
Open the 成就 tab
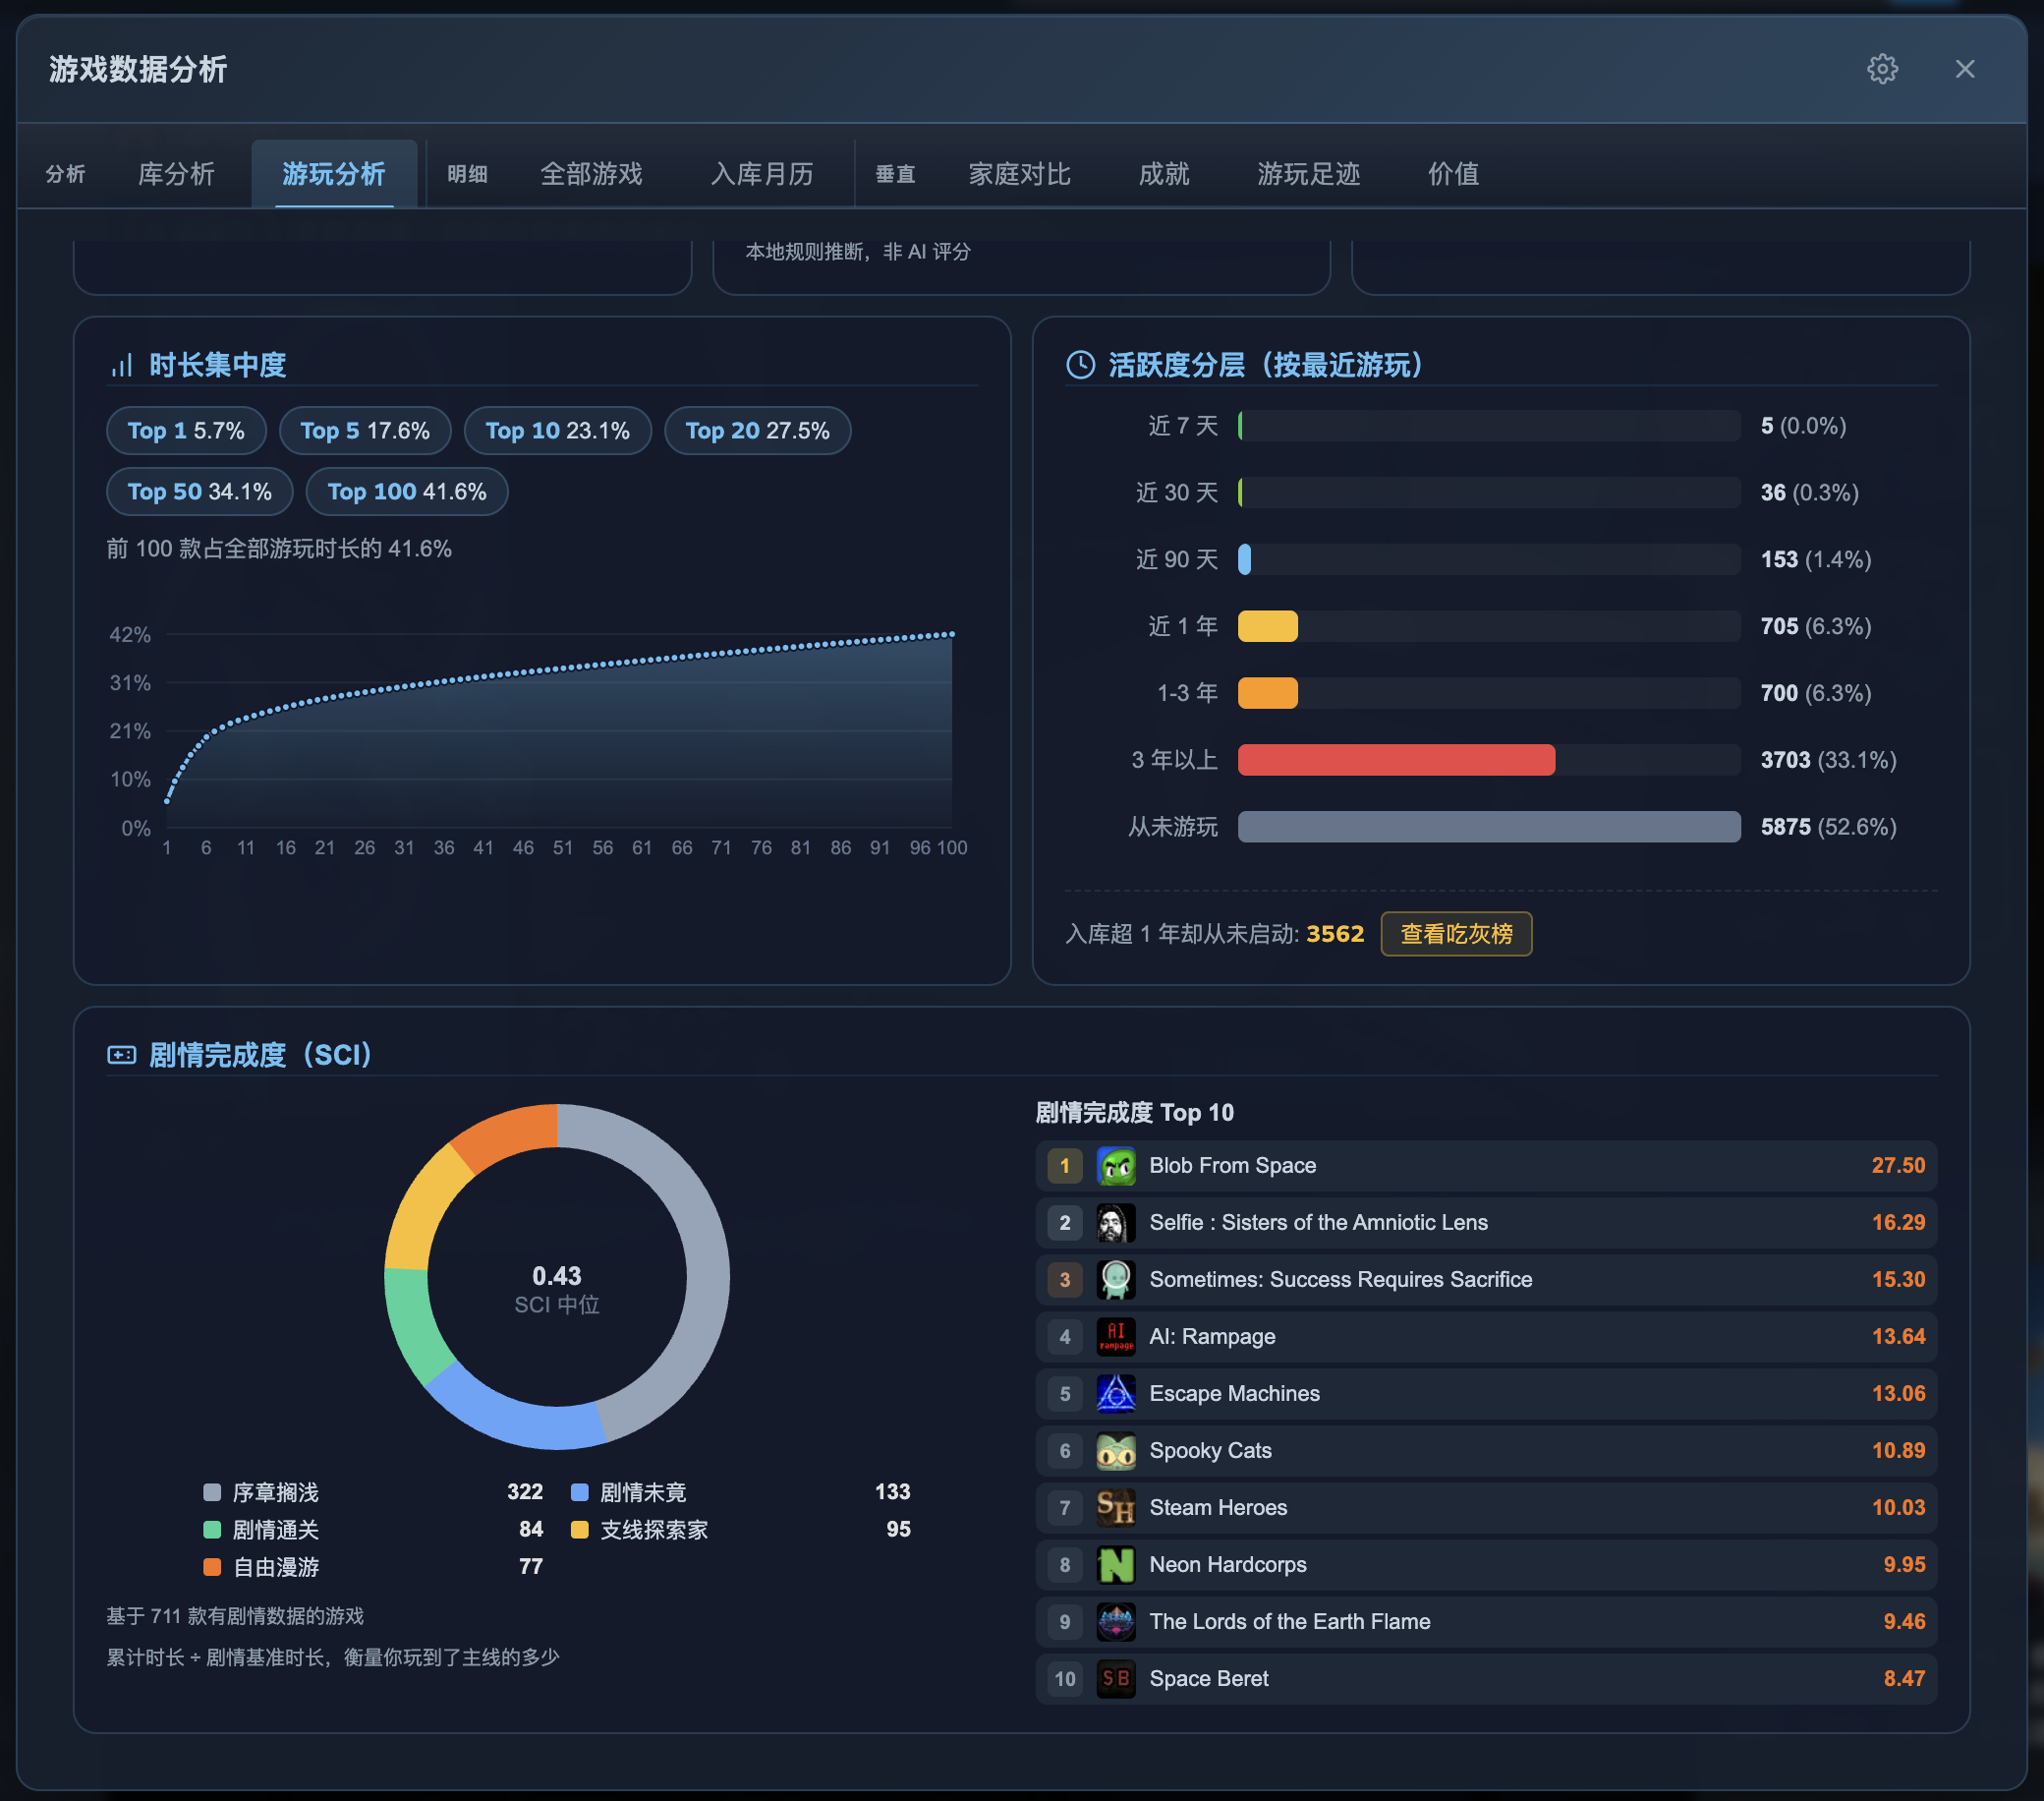click(1164, 174)
